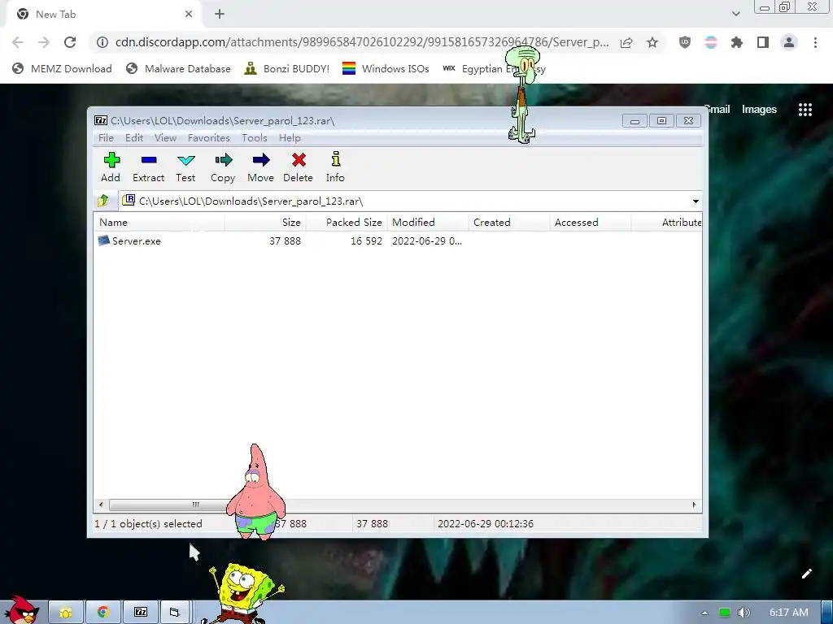Toggle Chrome side panel
This screenshot has height=624, width=833.
[763, 42]
